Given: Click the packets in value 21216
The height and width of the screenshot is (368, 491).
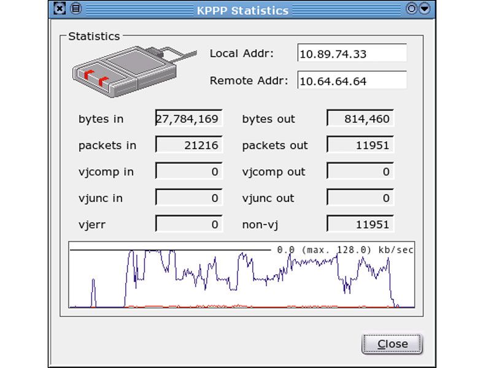Looking at the screenshot, I should coord(189,144).
